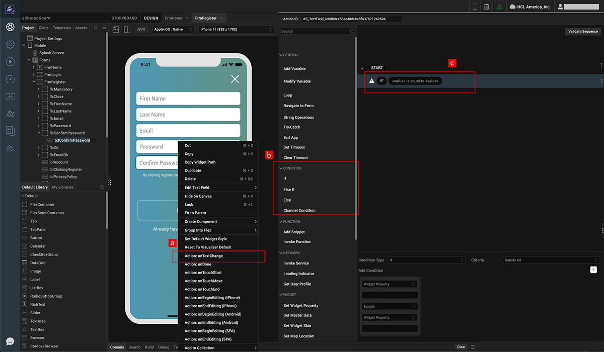Click the green plus Add Condition icon
Viewport: 604px width, 352px height.
593,270
